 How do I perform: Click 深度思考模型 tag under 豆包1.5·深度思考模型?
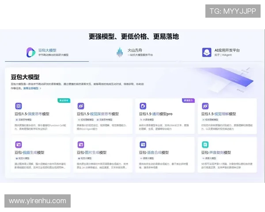click(x=23, y=120)
